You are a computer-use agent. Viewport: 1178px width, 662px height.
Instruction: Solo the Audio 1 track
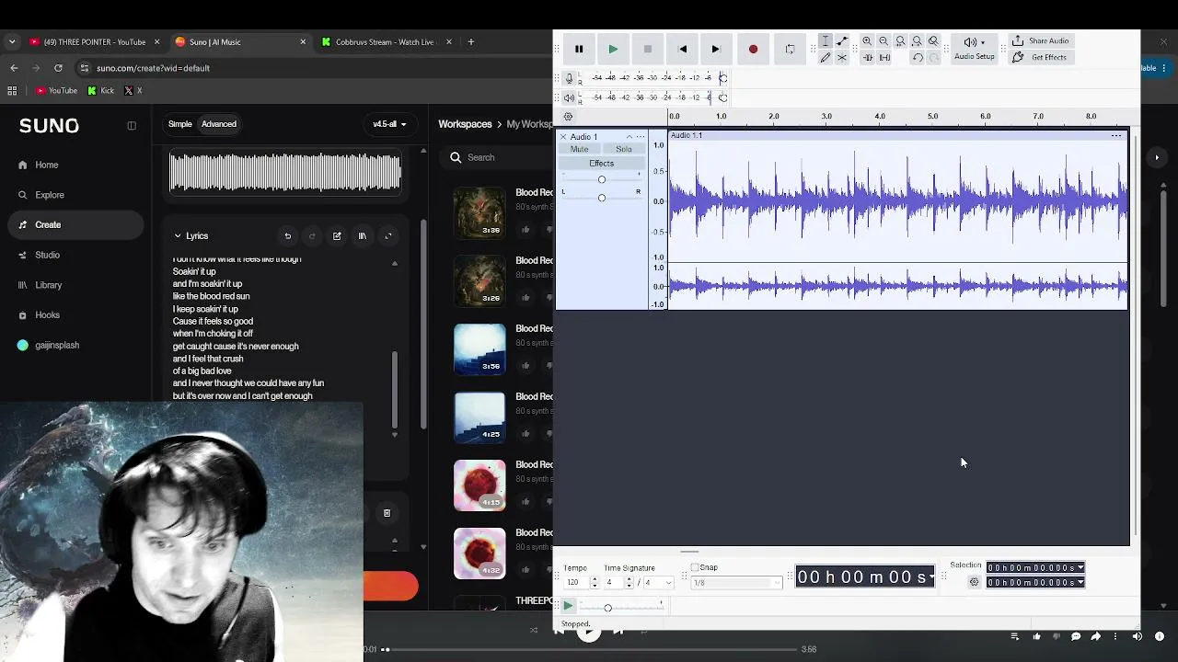(x=624, y=149)
